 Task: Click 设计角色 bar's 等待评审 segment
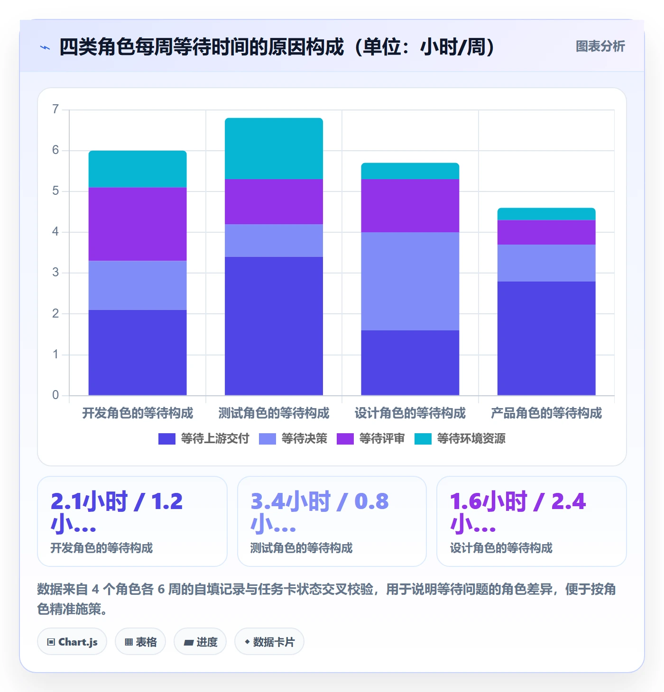click(410, 206)
